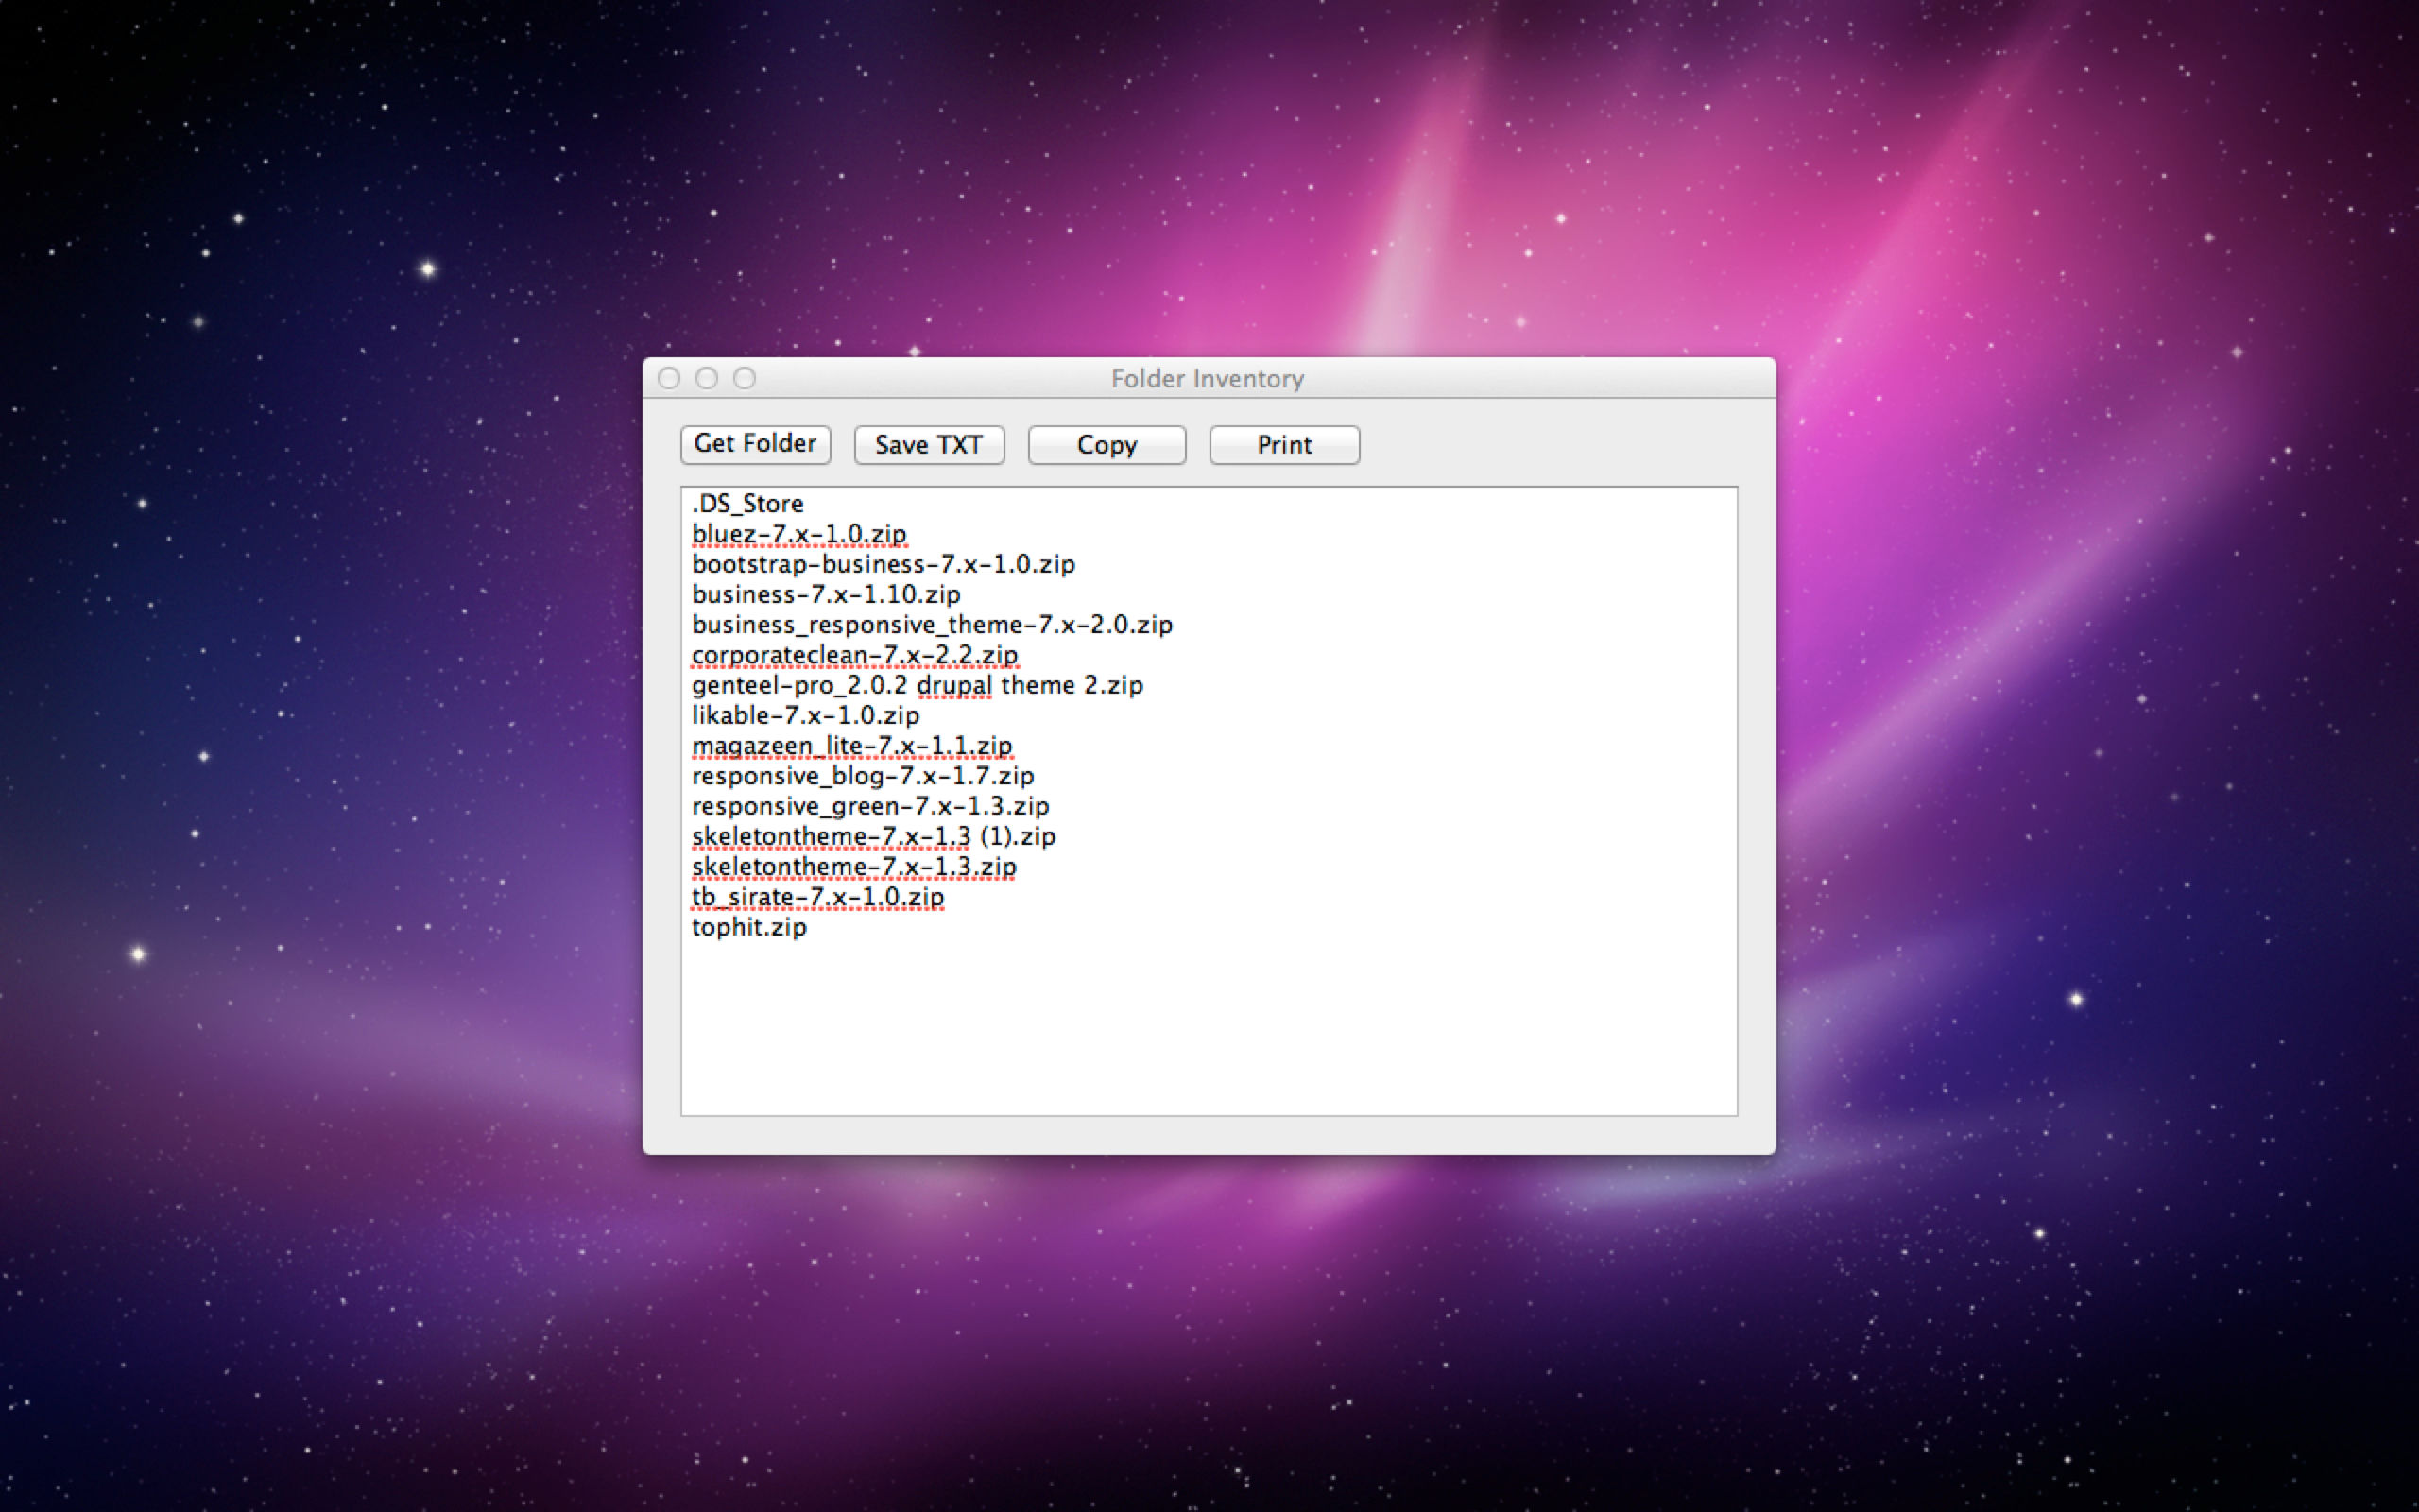Copy the file list with the Copy button
This screenshot has height=1512, width=2419.
[1106, 445]
